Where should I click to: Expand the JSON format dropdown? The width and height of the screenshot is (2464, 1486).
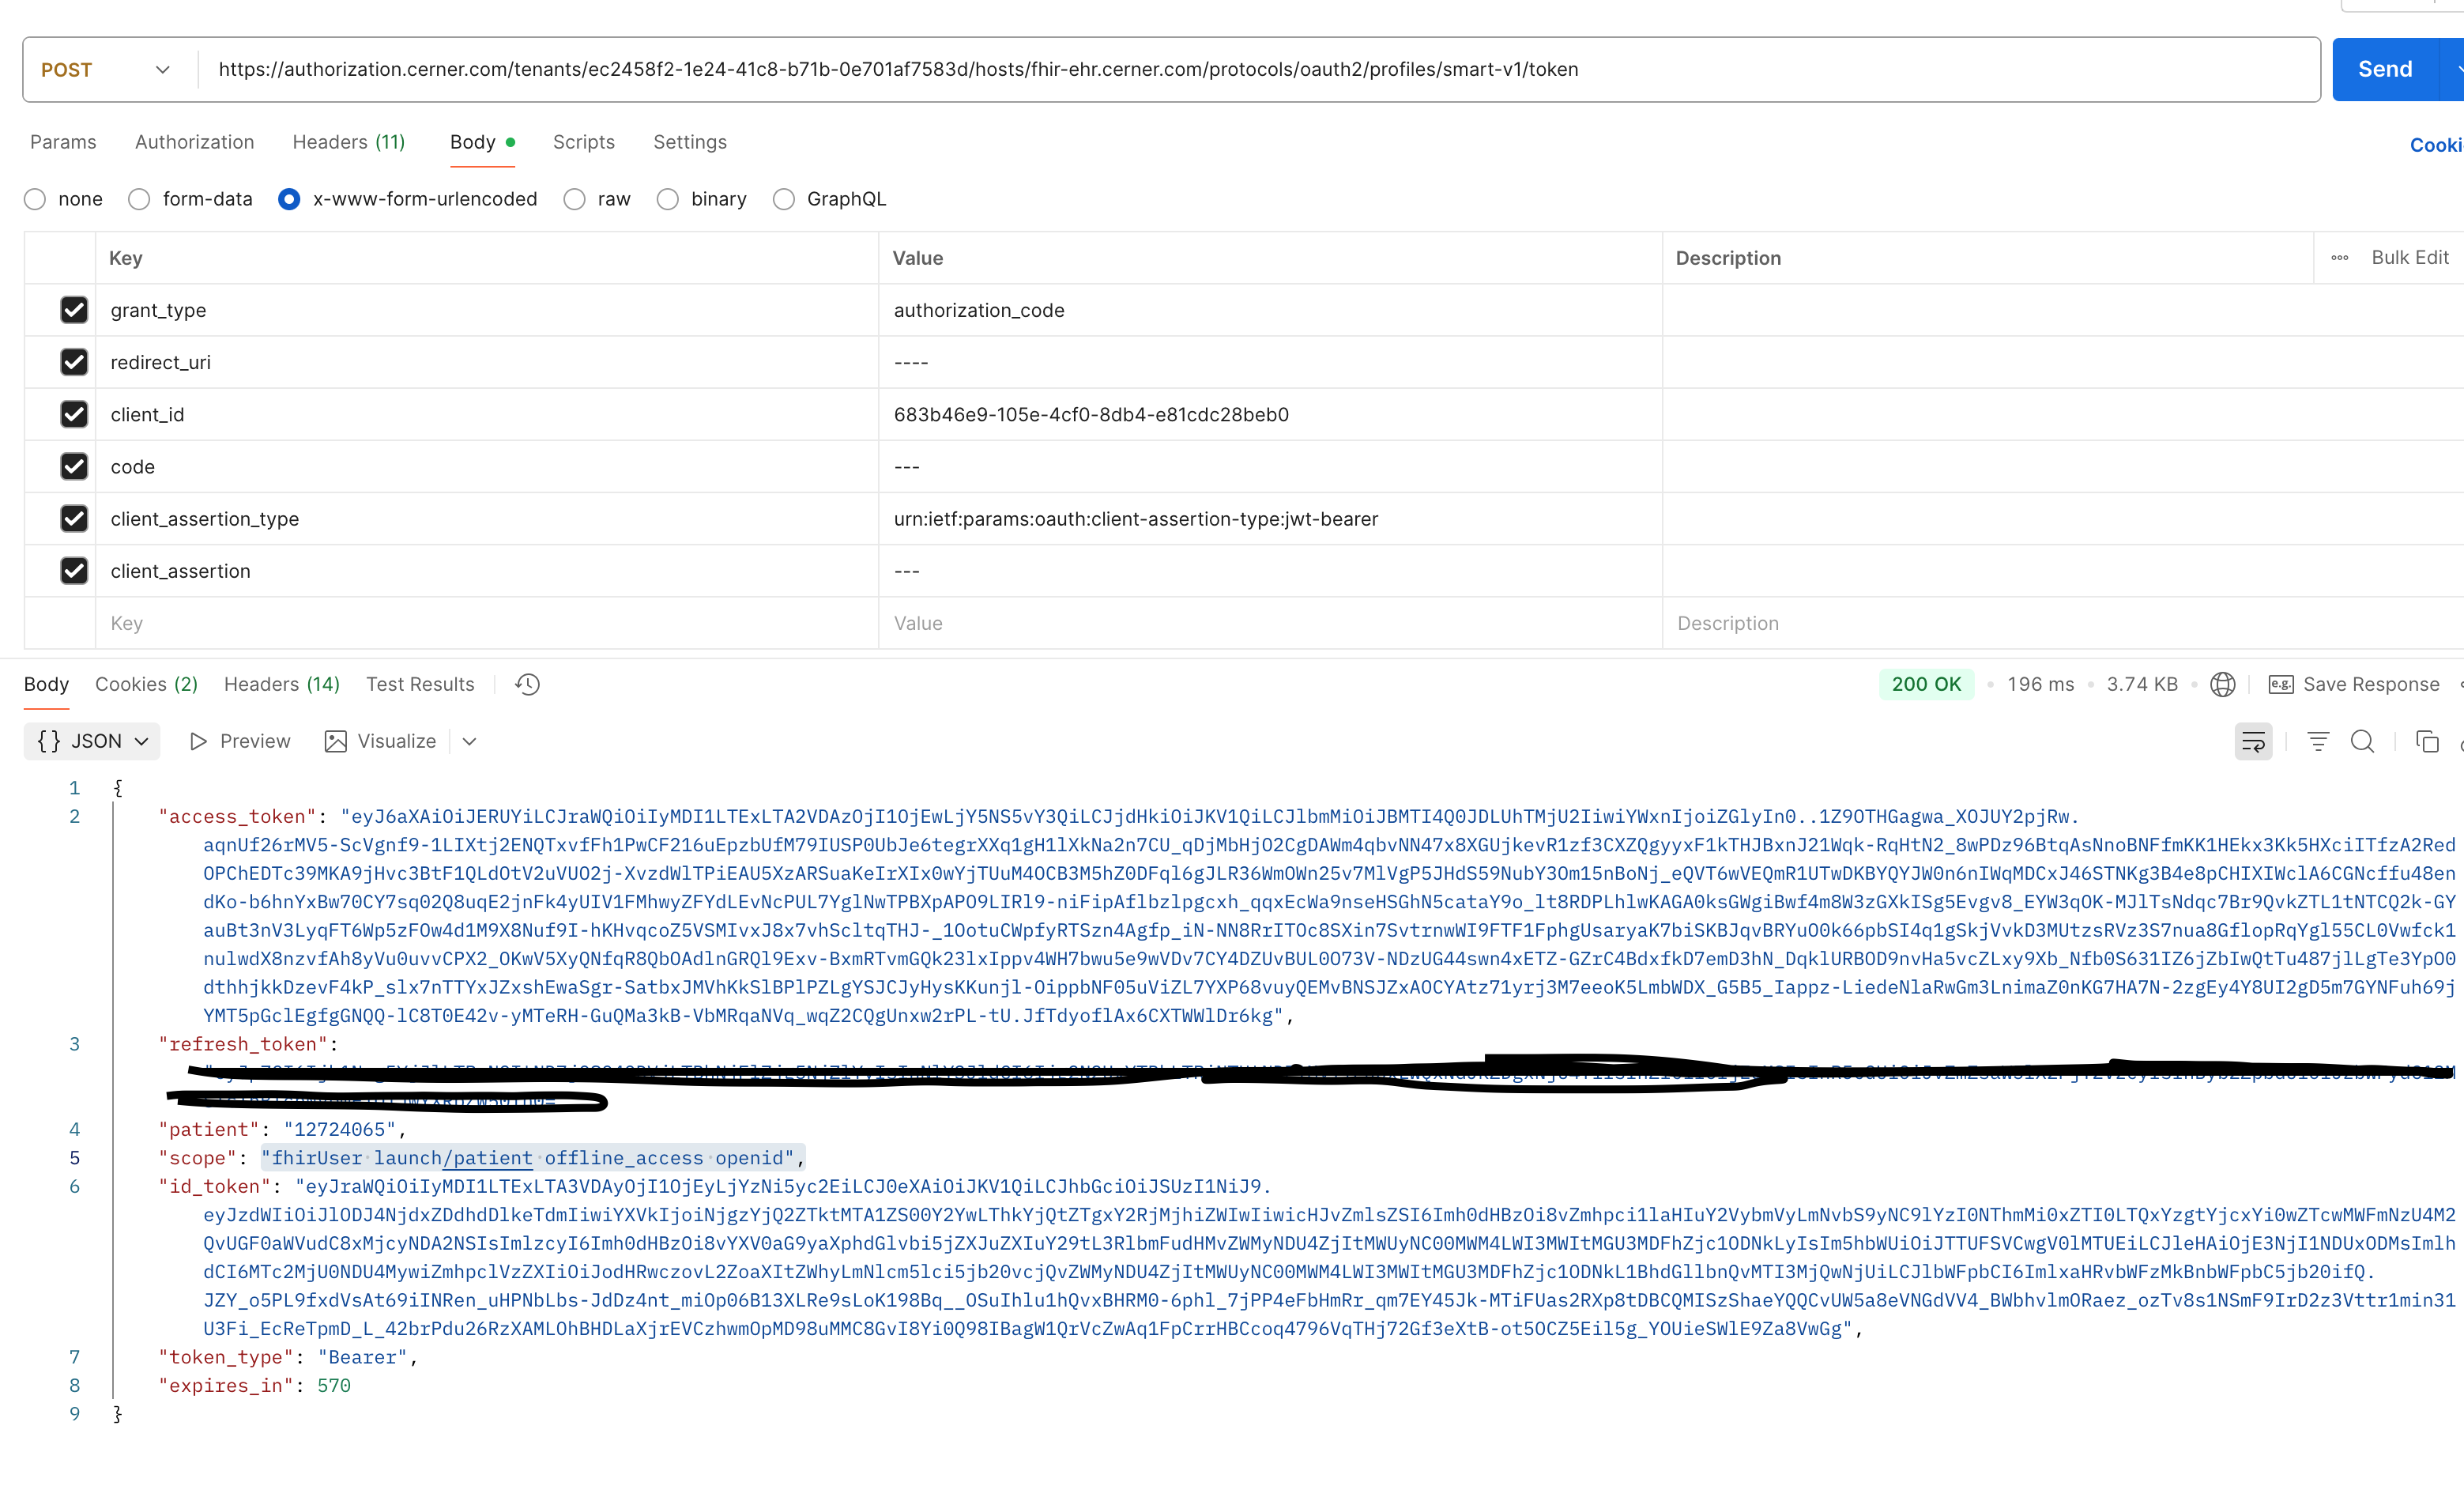(x=92, y=741)
